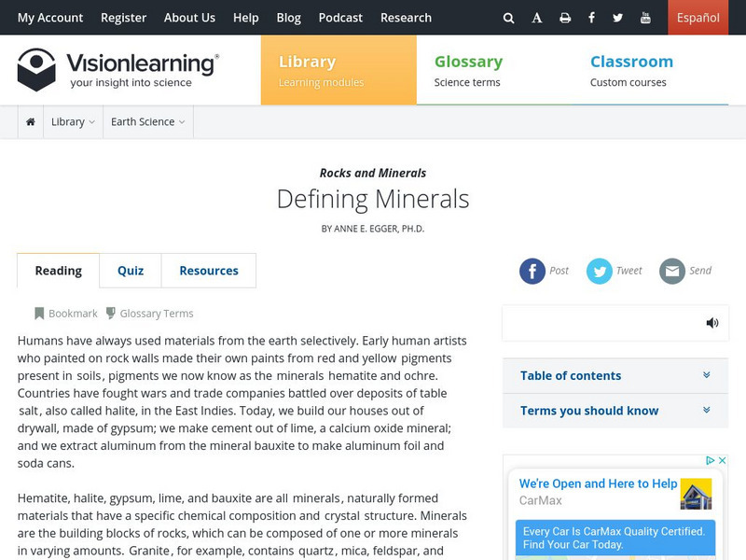Click the 'Granite' glossary term
Image resolution: width=746 pixels, height=560 pixels.
click(x=149, y=551)
